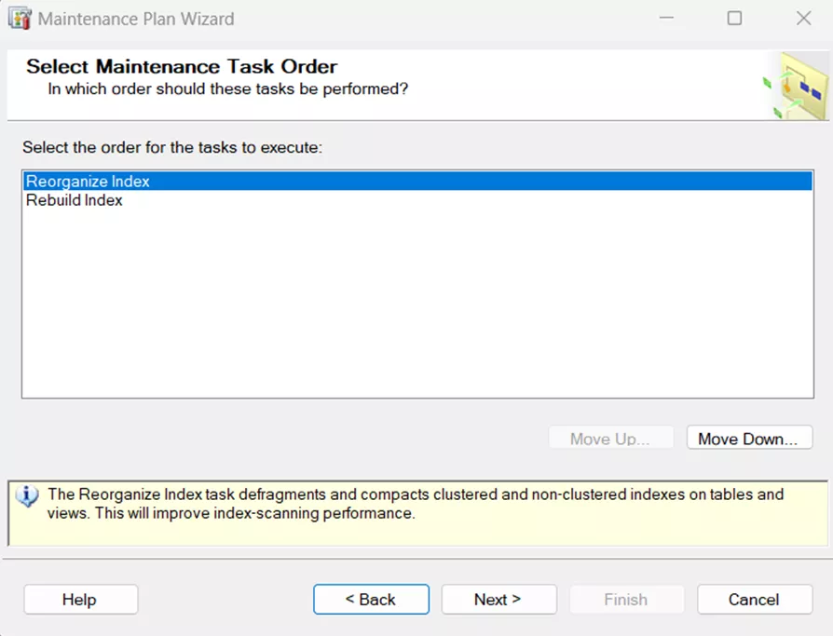The image size is (833, 636).
Task: Click the 'Select Maintenance Task Order' heading
Action: [x=182, y=67]
